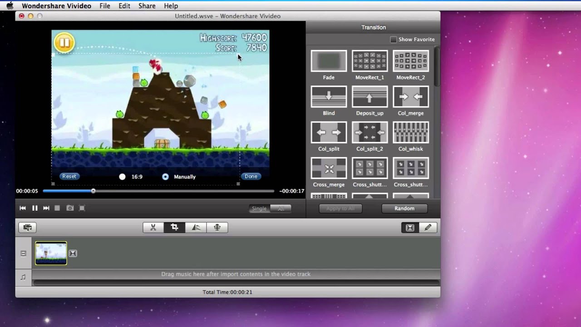This screenshot has height=327, width=581.
Task: Click the scissors trim tool
Action: (153, 228)
